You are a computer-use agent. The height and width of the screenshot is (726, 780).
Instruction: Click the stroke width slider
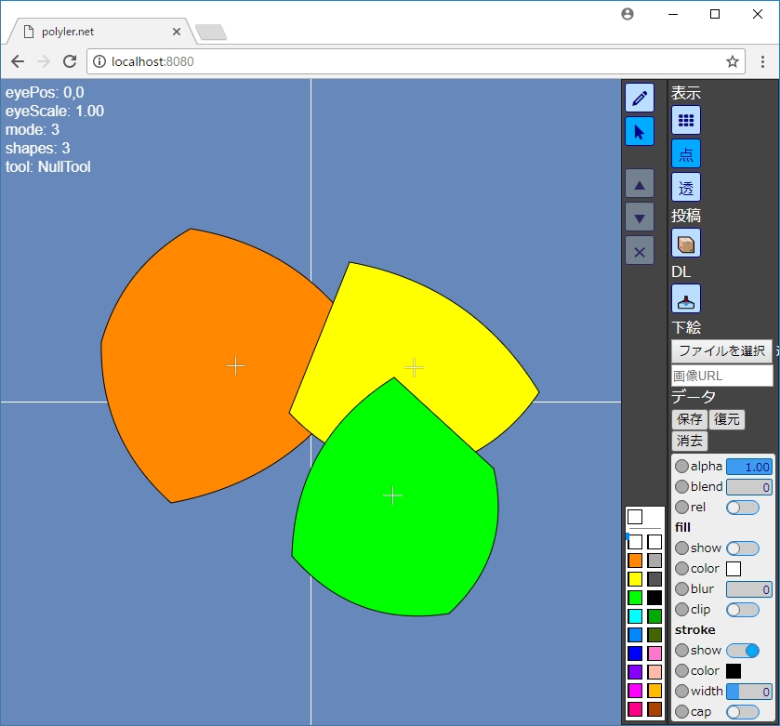[748, 692]
